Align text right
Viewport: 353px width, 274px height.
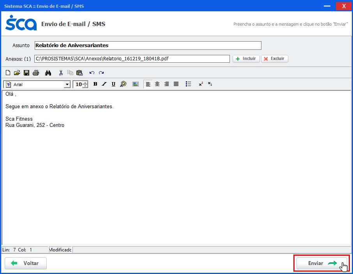click(167, 84)
